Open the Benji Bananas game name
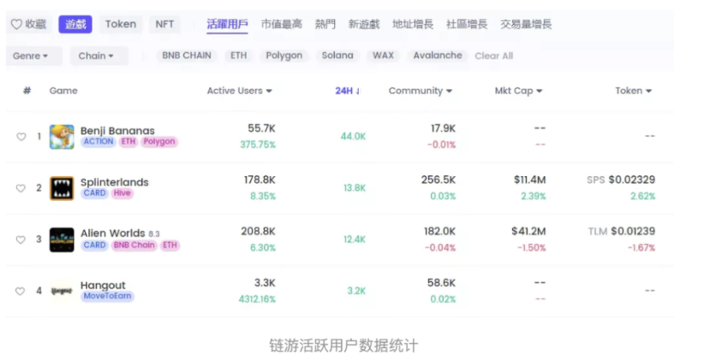This screenshot has width=705, height=360. 117,131
